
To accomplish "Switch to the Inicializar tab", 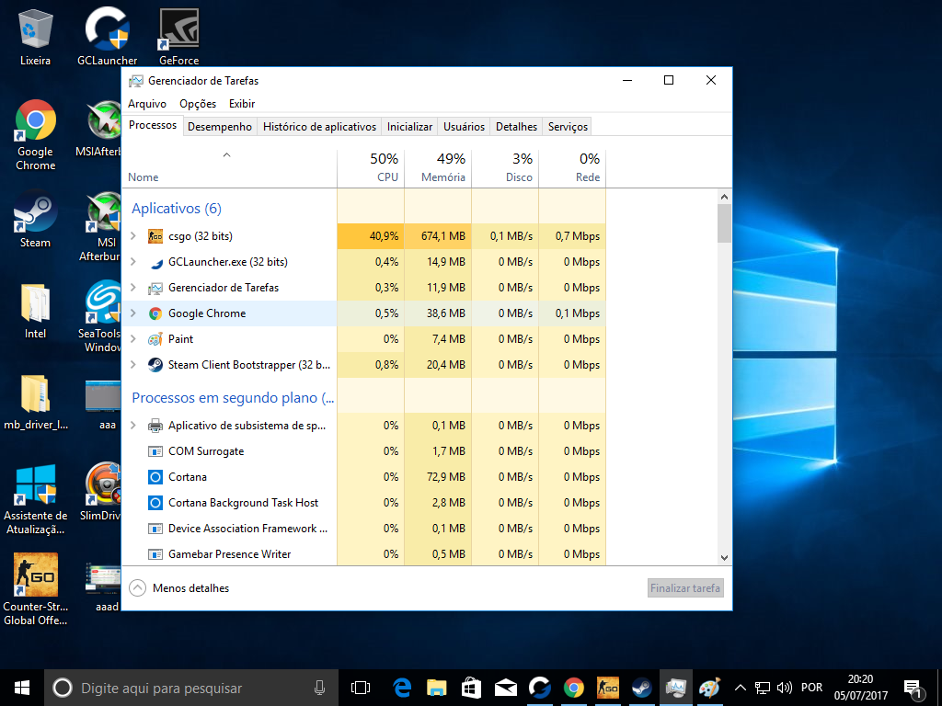I will [x=409, y=127].
